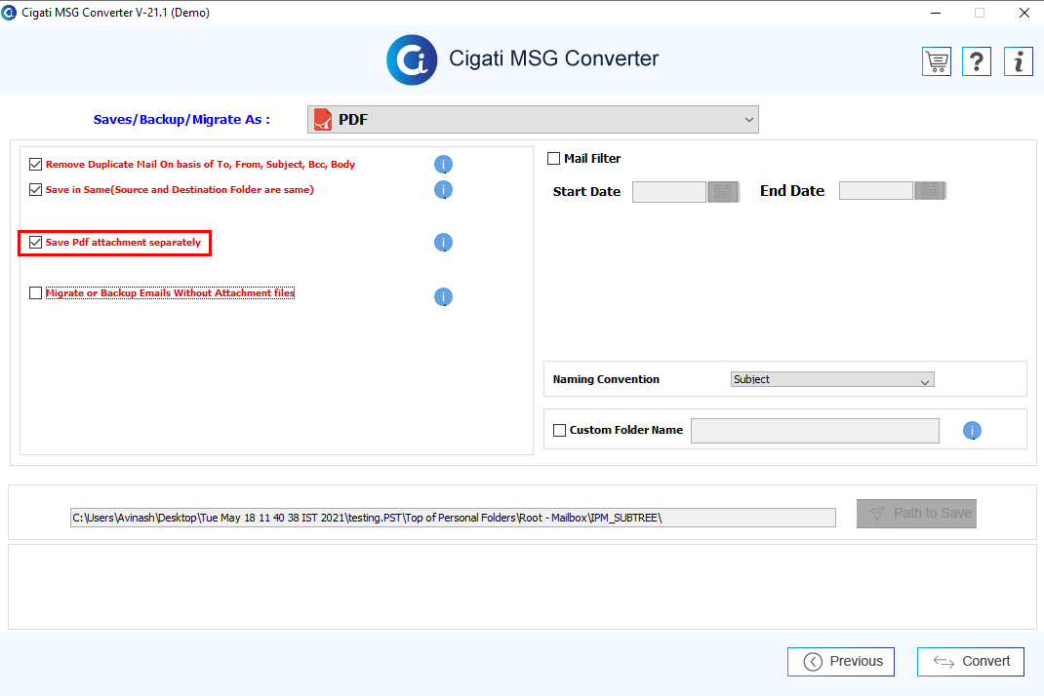
Task: Show info for Custom Folder Name
Action: (972, 431)
